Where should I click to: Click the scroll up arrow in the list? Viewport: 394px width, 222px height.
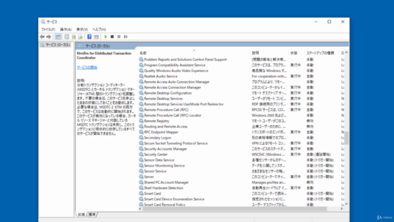pos(347,52)
